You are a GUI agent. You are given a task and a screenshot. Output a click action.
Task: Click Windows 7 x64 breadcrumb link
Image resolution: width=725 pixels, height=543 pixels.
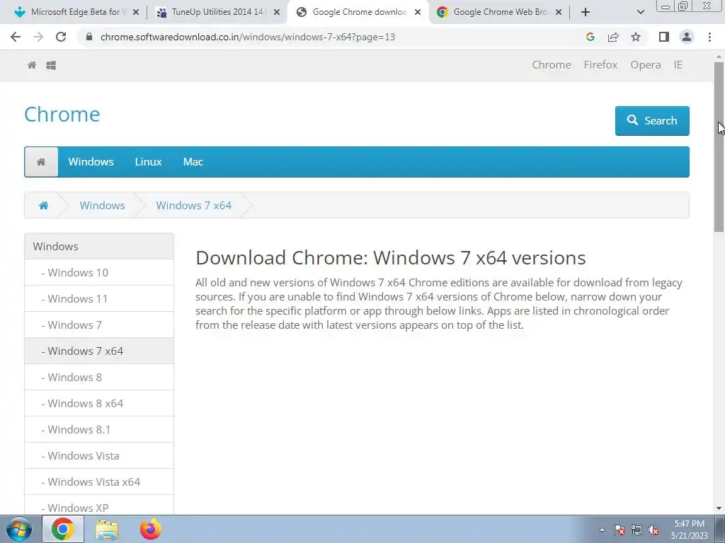(x=194, y=206)
